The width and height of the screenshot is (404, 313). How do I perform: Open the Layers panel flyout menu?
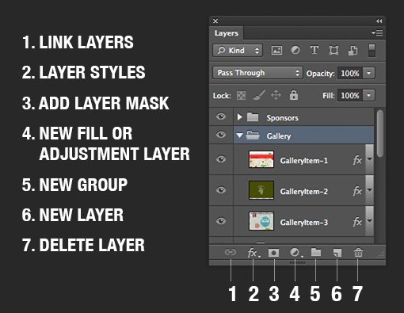[x=377, y=33]
